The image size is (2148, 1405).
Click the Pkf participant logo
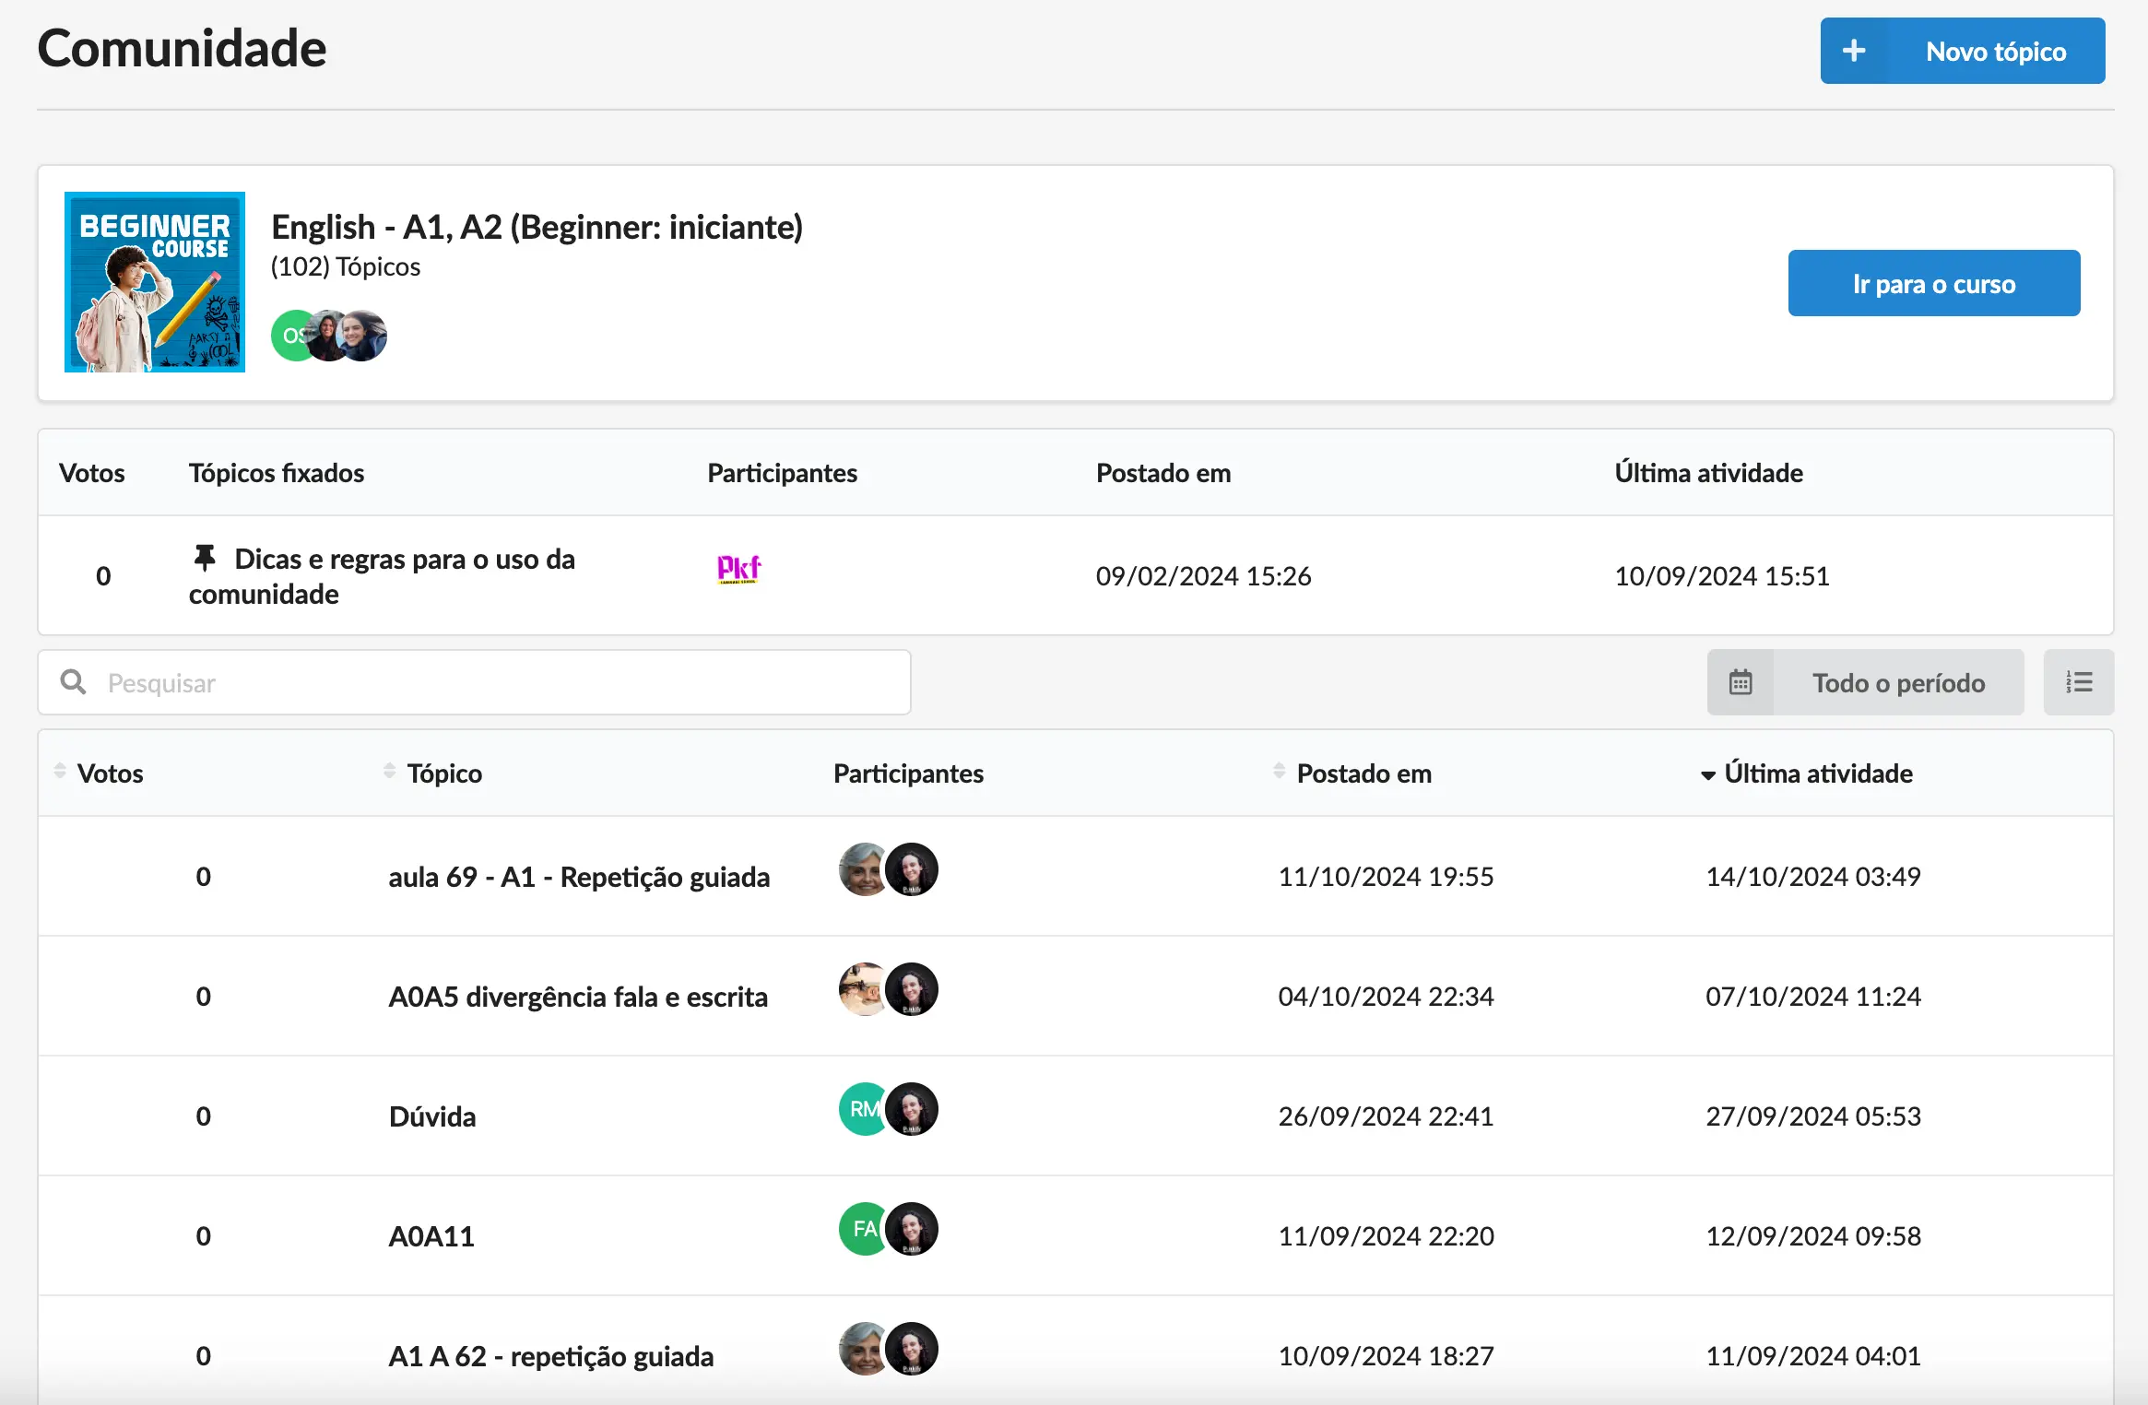coord(739,569)
